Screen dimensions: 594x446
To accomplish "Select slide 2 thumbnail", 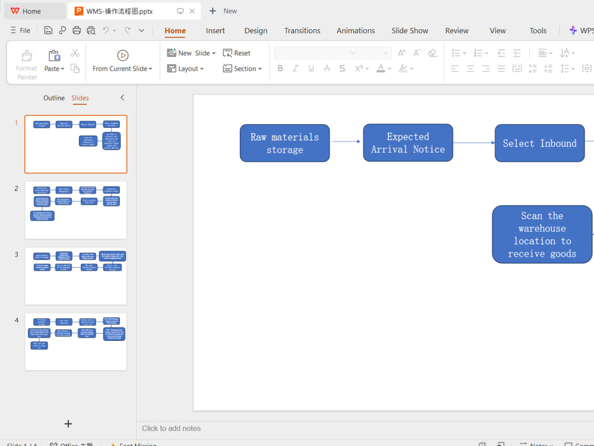I will [x=76, y=210].
